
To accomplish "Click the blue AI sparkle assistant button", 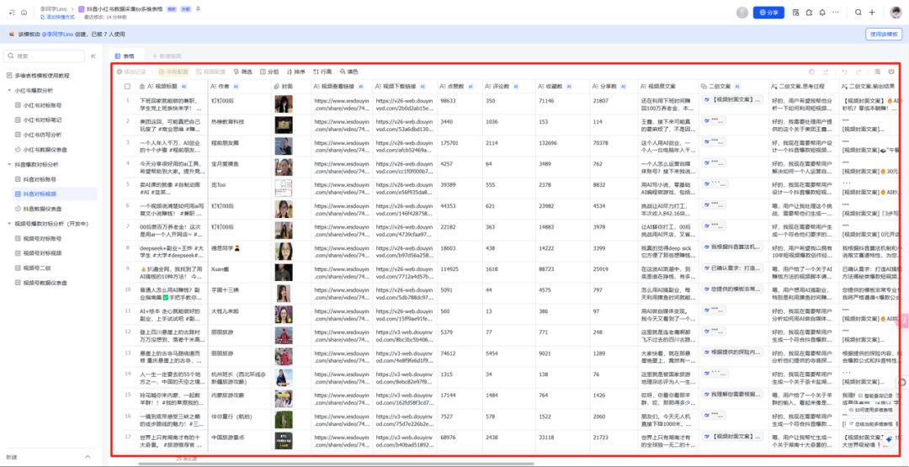I will pyautogui.click(x=888, y=440).
